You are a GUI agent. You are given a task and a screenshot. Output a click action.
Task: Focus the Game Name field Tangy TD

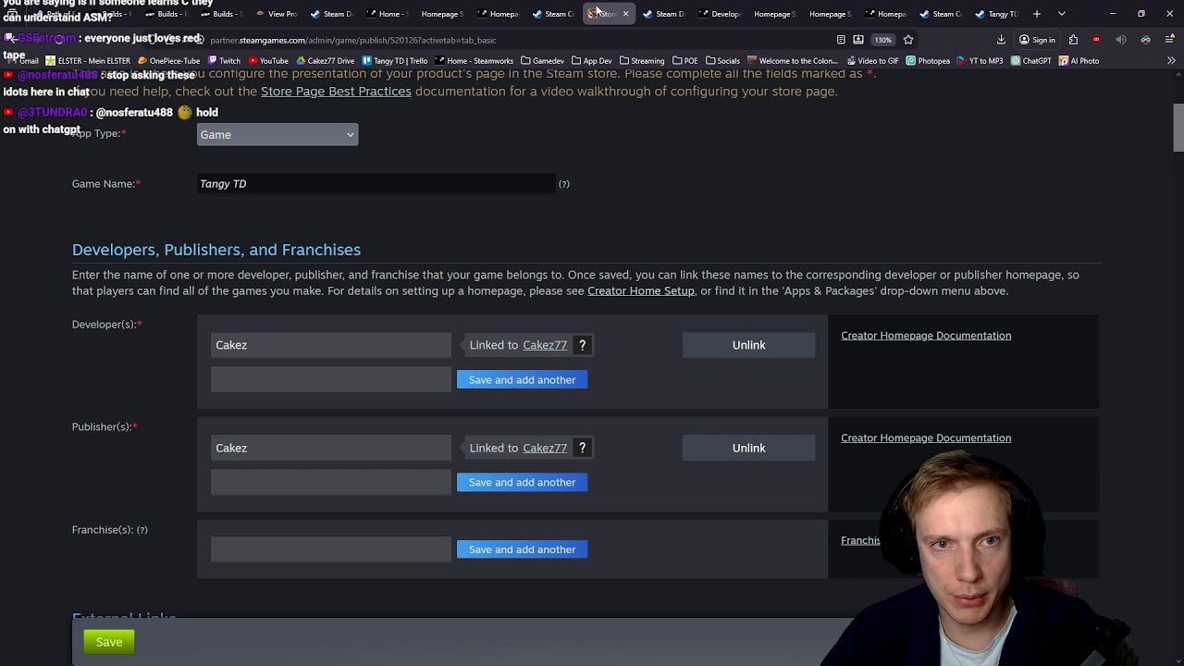pyautogui.click(x=376, y=184)
